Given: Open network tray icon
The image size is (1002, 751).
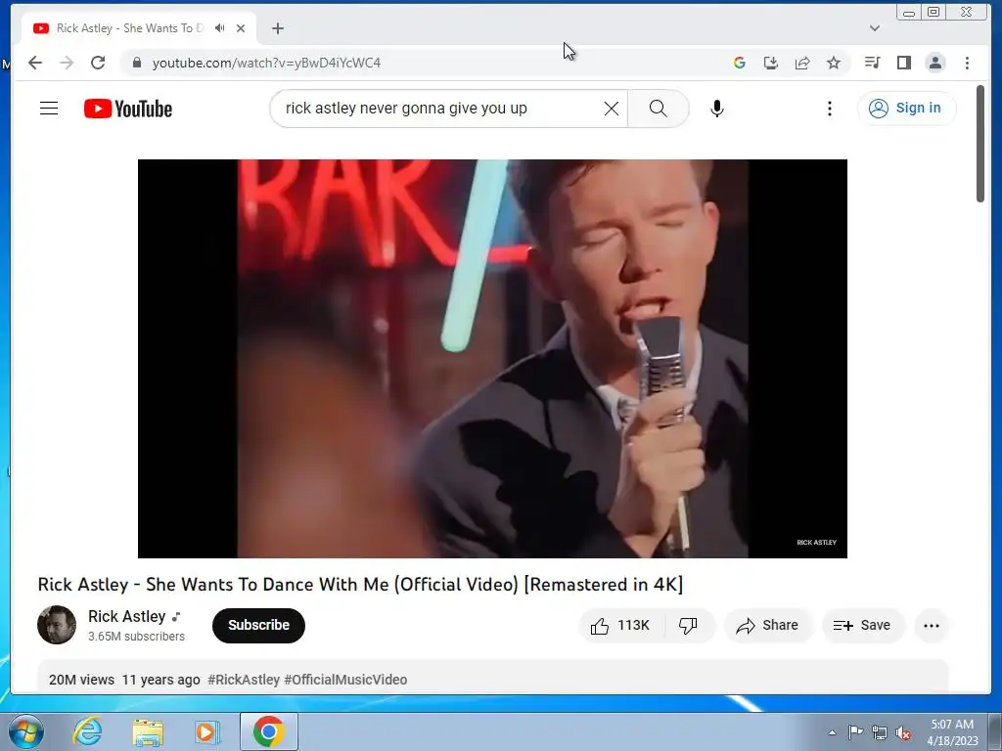Looking at the screenshot, I should 880,732.
